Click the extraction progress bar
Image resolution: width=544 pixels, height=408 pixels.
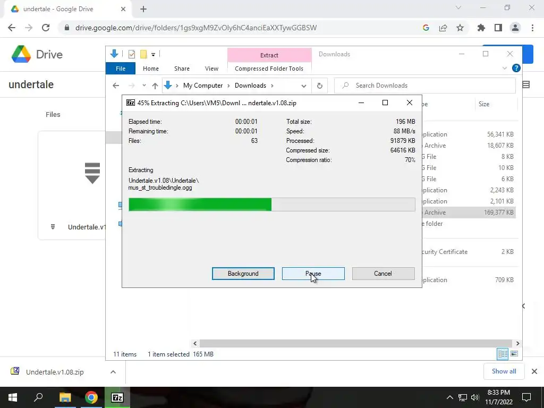tap(271, 205)
